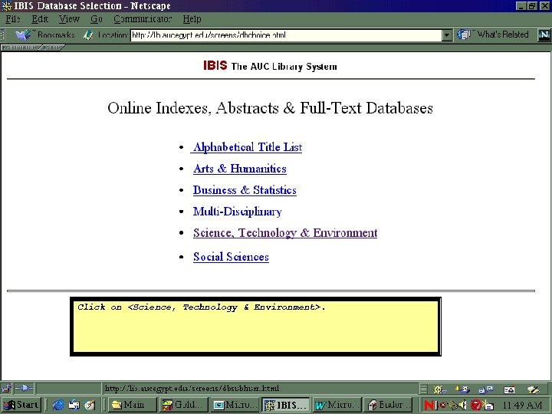Open Navigator from the component bar

(x=439, y=389)
